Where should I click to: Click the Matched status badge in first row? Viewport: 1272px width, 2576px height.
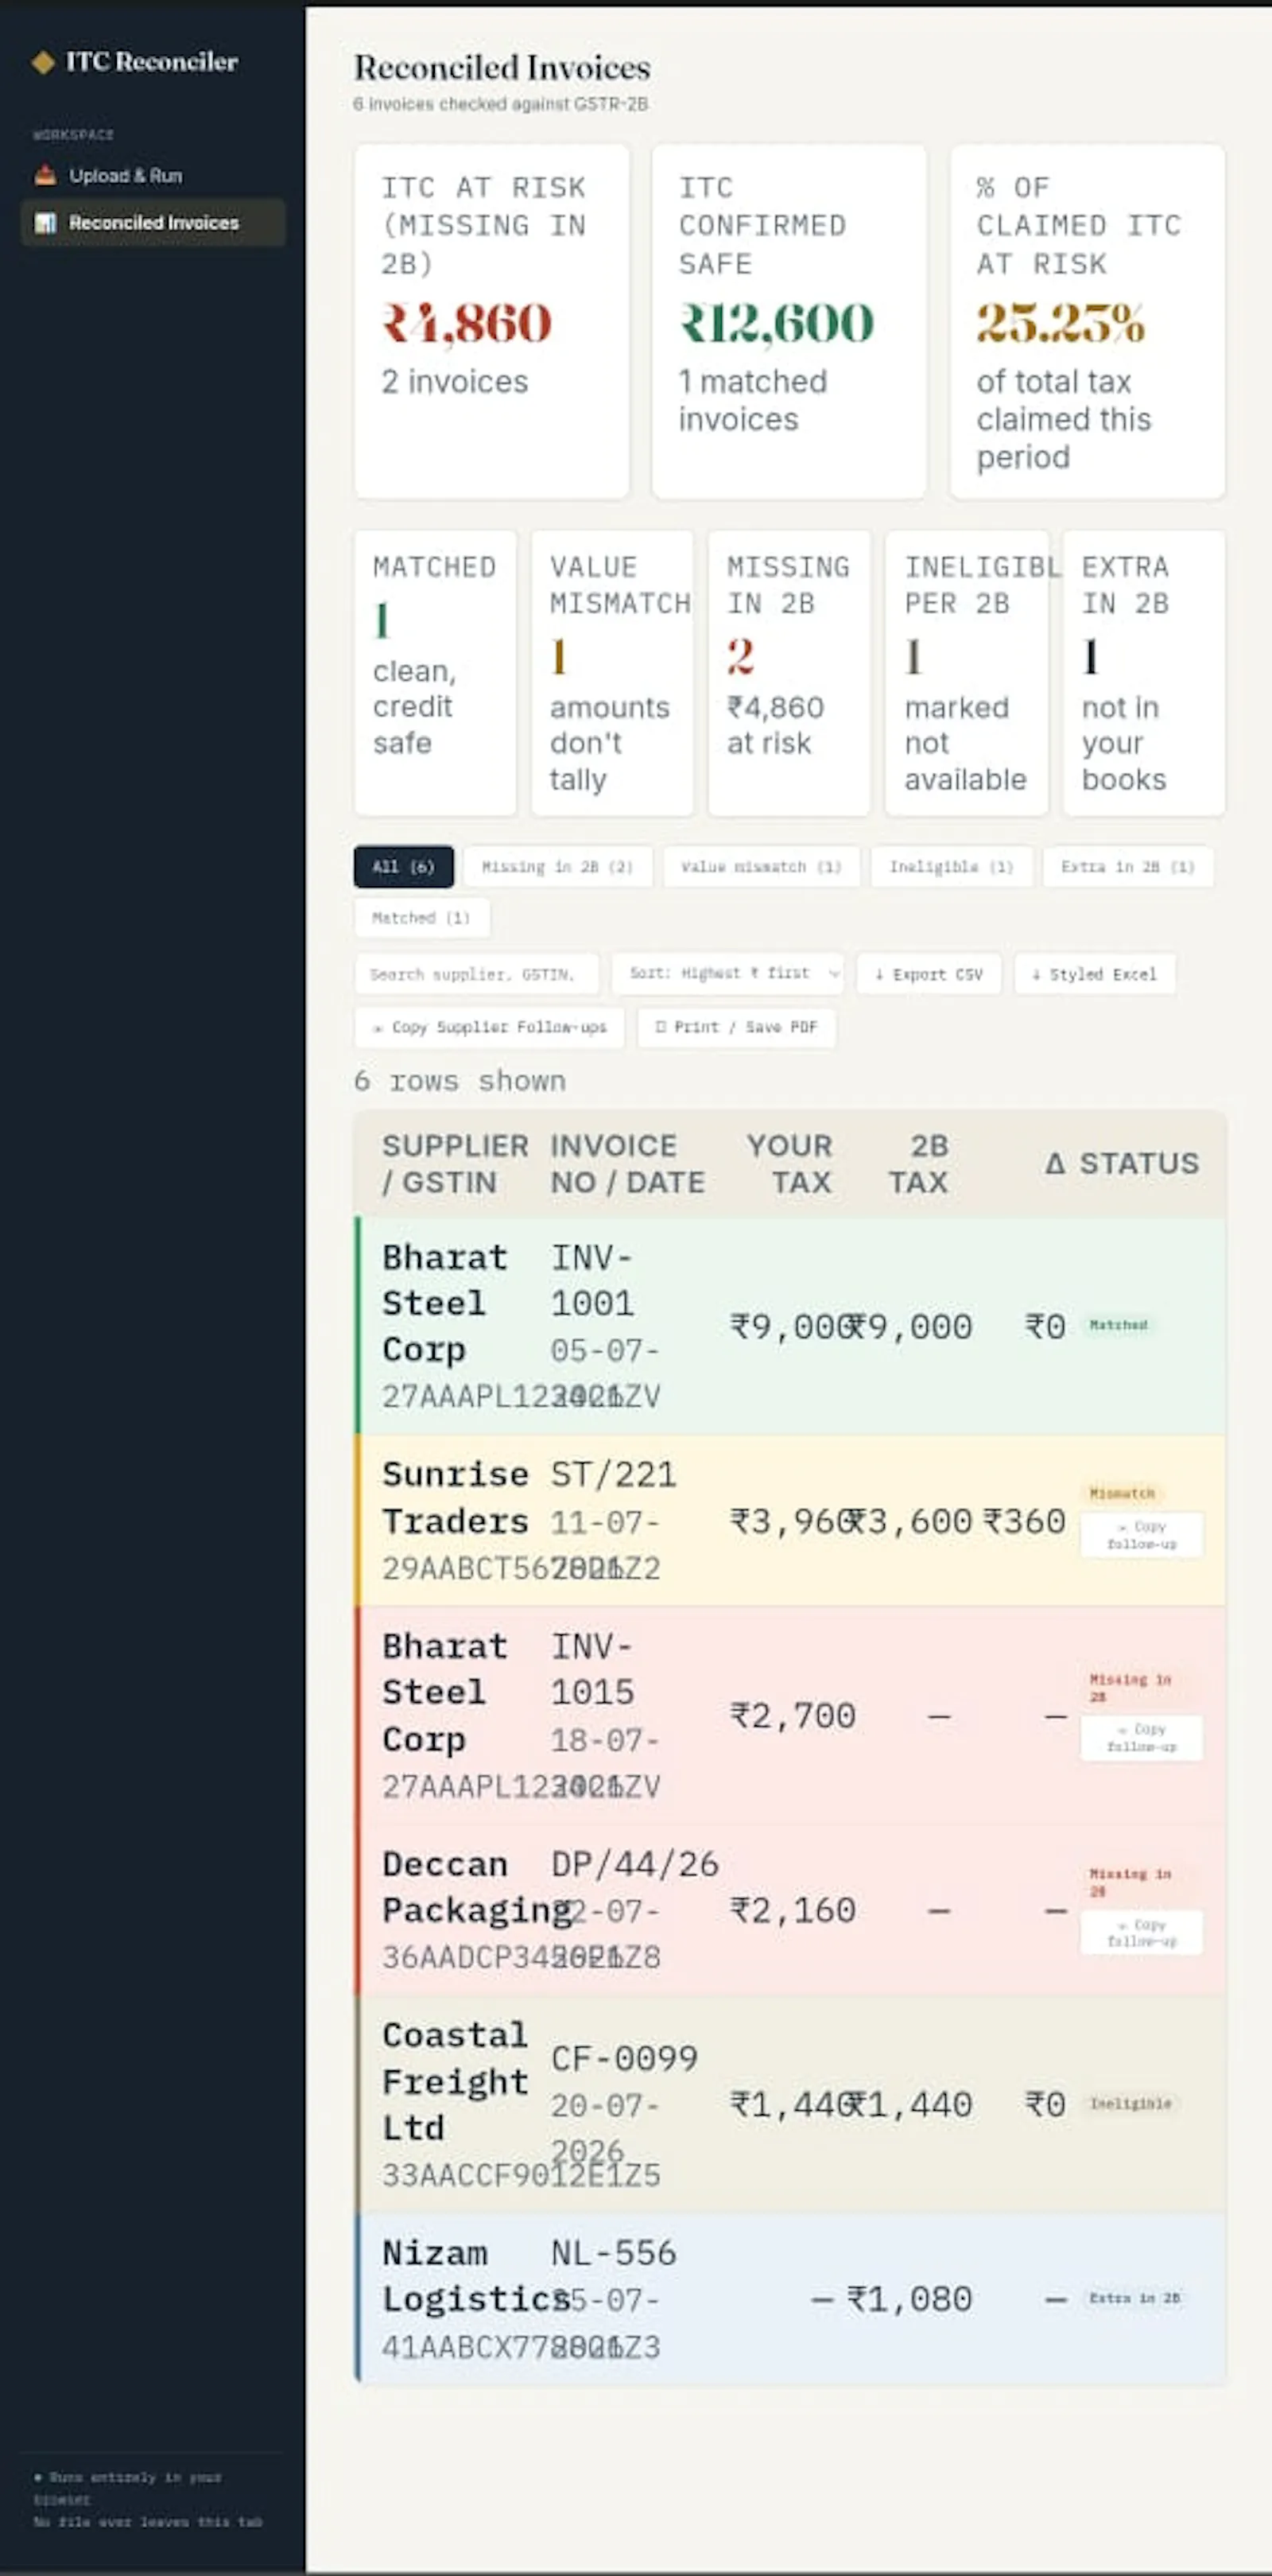pos(1118,1325)
